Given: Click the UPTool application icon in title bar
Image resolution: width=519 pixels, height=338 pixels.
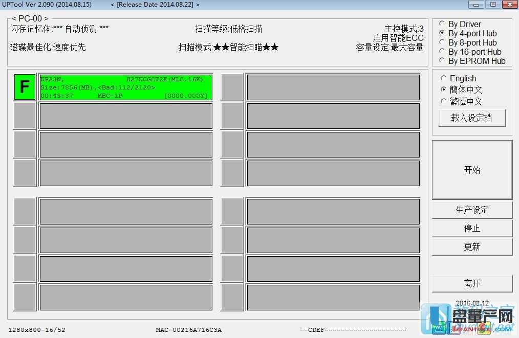Looking at the screenshot, I should (x=4, y=4).
